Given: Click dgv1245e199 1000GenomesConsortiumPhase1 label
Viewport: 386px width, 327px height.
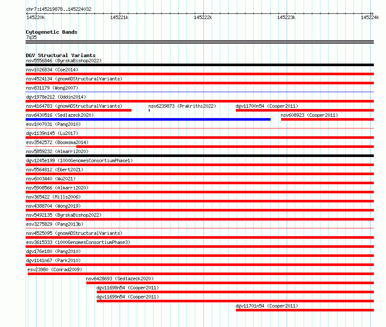Looking at the screenshot, I should click(x=79, y=160).
